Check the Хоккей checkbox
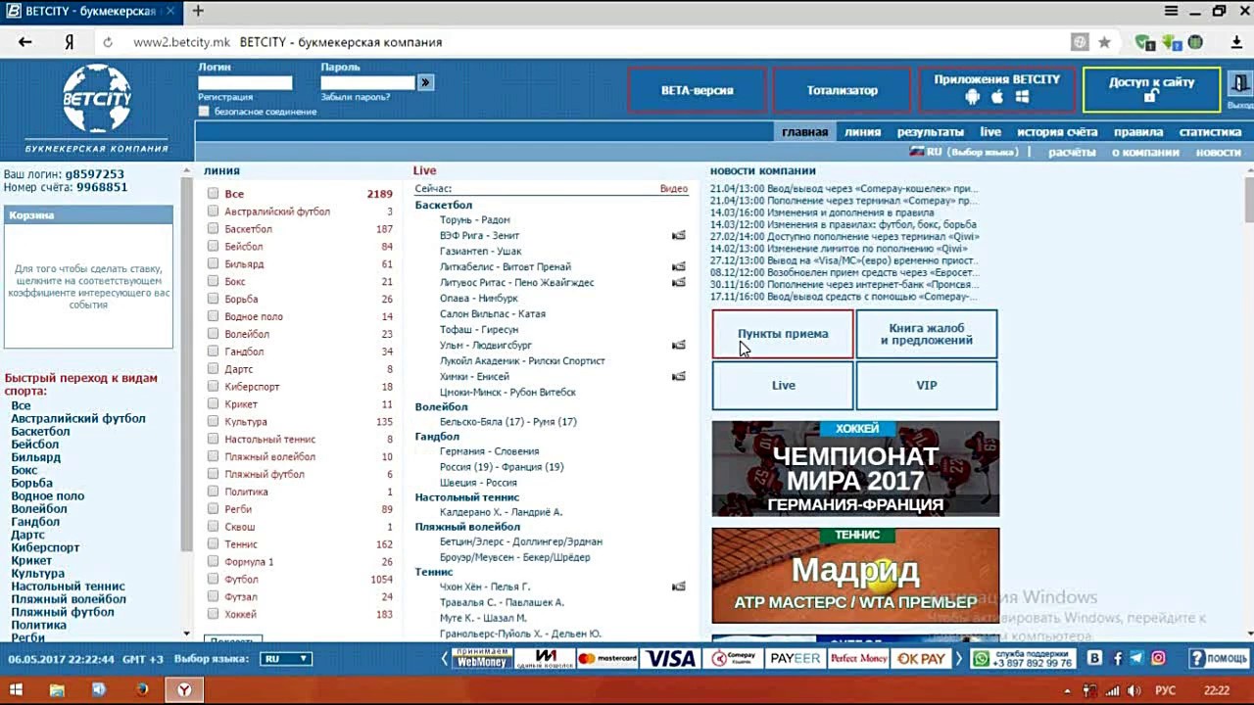 point(213,615)
